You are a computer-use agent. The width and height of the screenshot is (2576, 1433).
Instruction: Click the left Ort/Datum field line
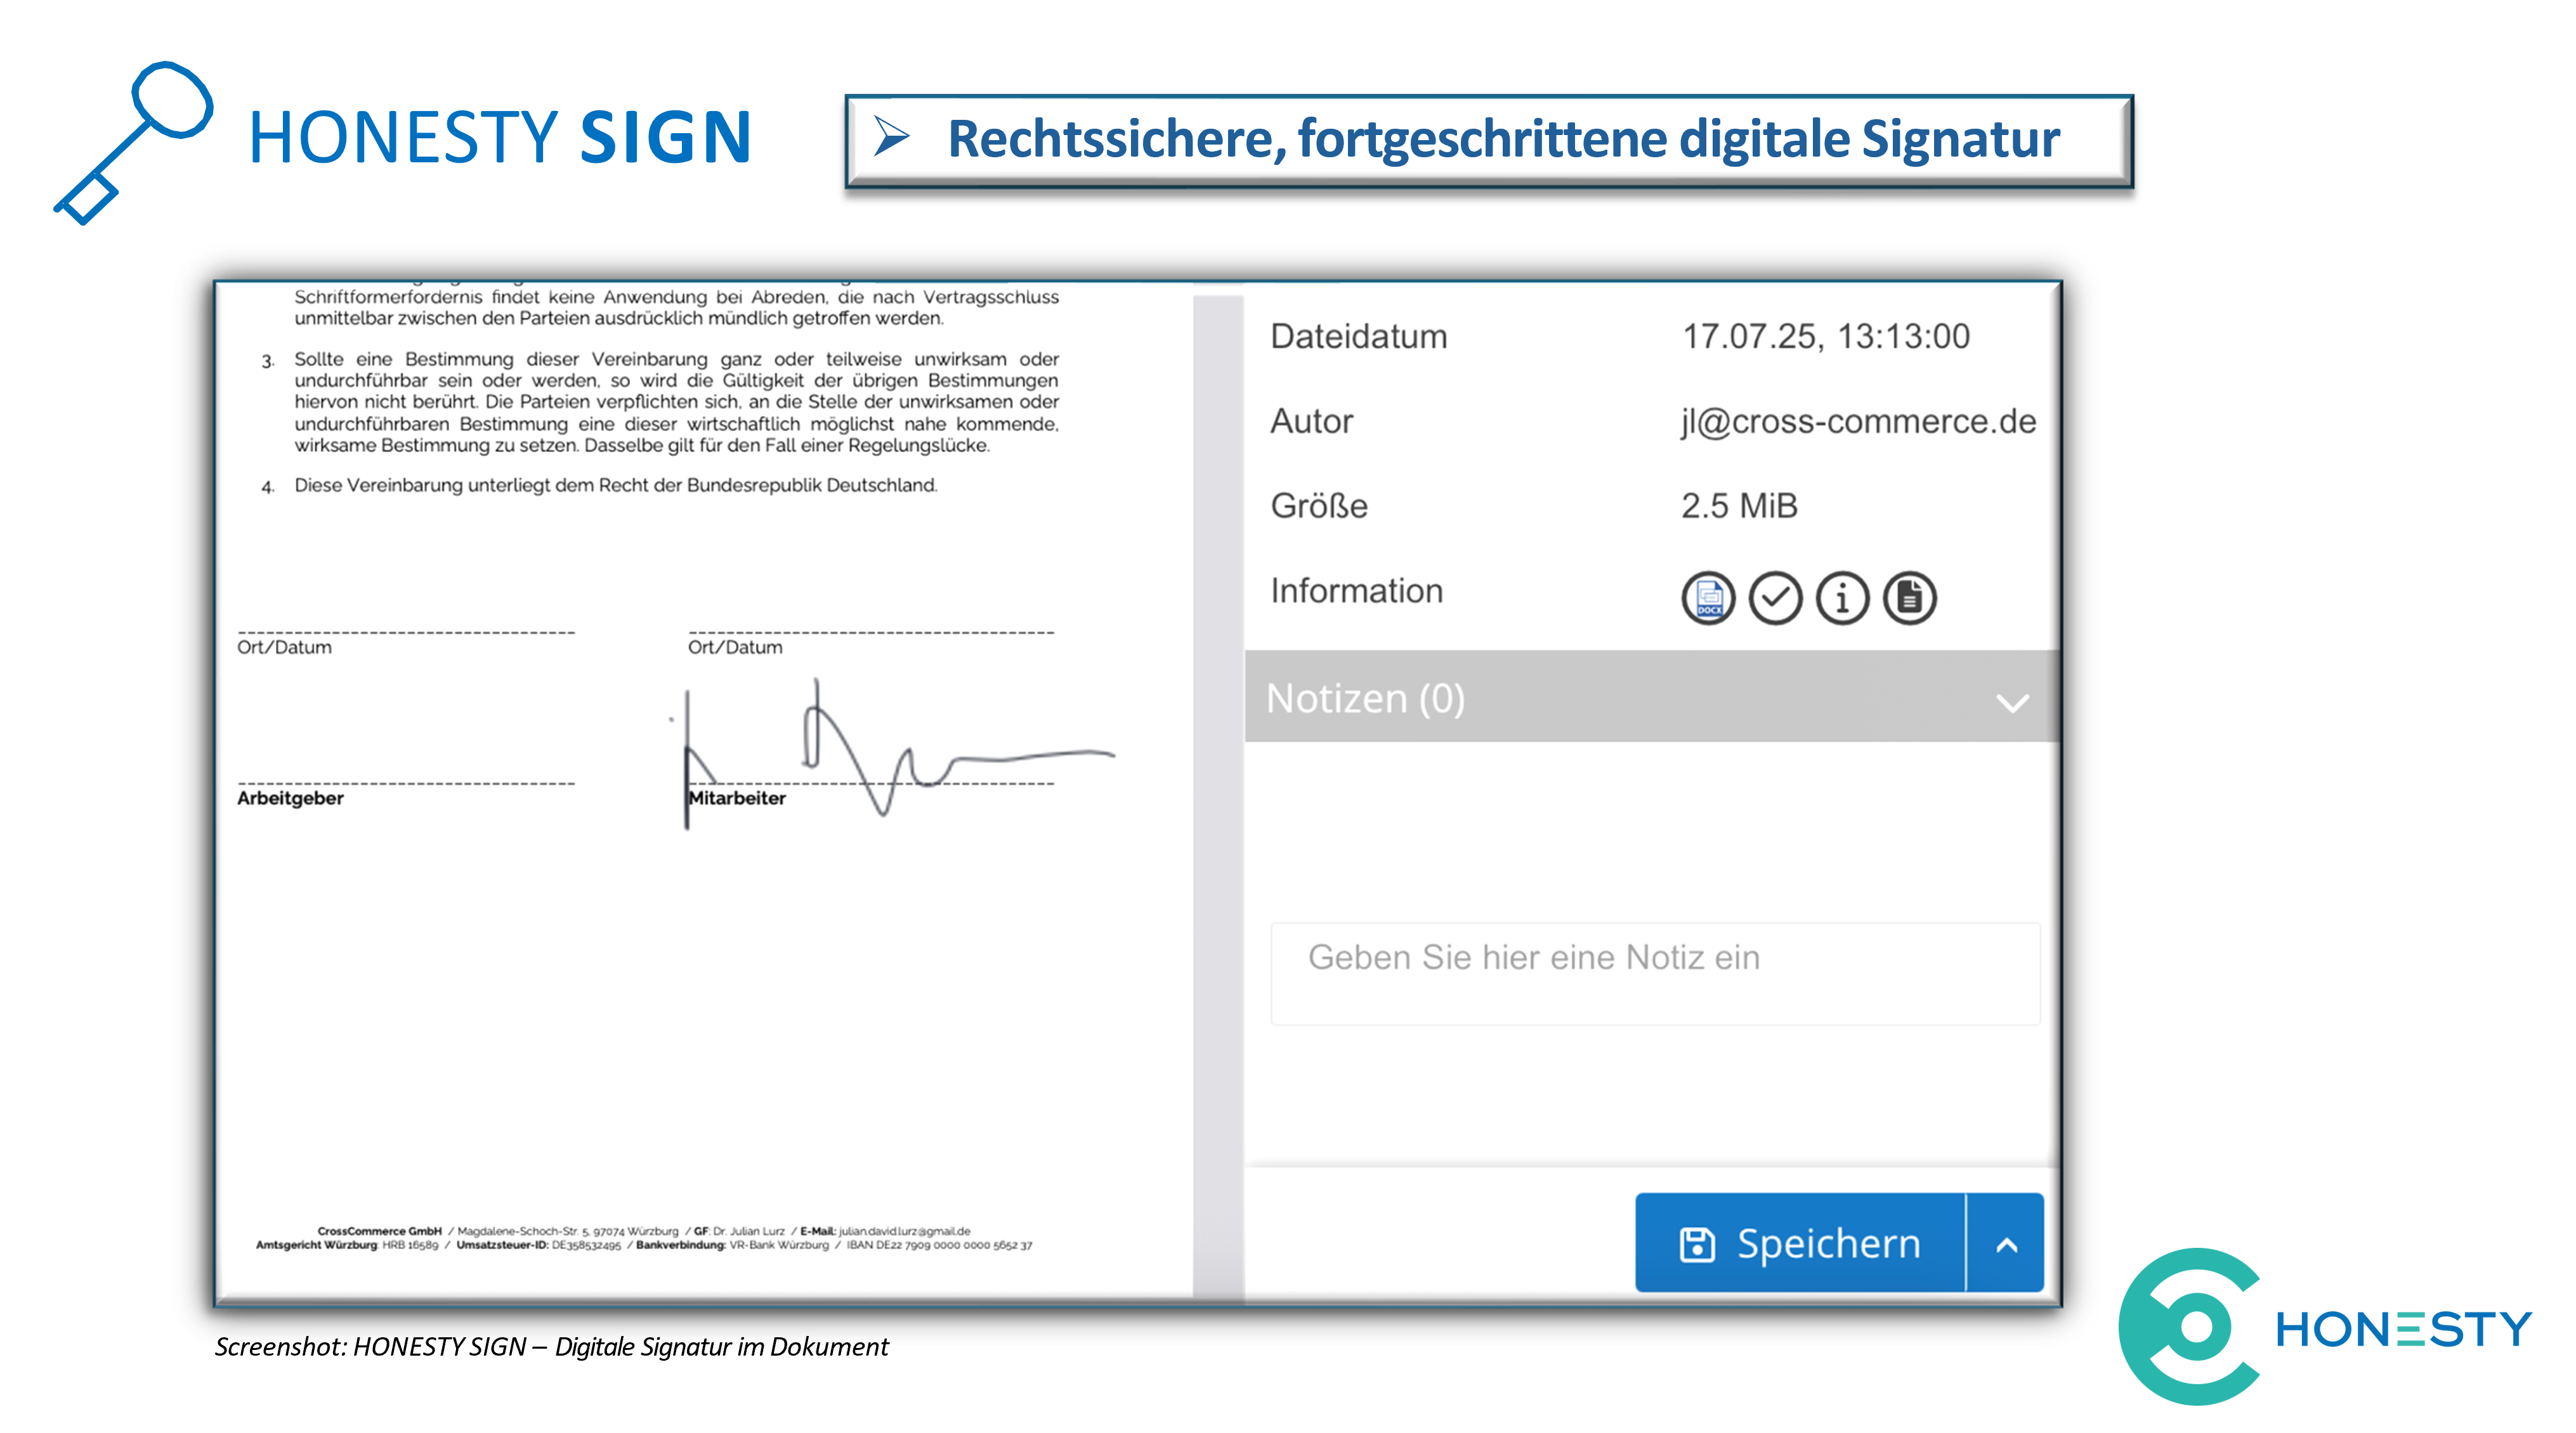pyautogui.click(x=406, y=633)
